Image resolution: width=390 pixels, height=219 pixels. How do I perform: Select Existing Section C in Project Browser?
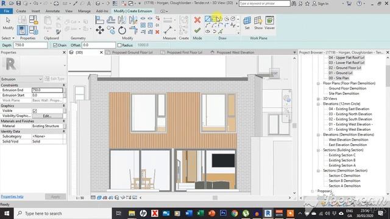(342, 155)
